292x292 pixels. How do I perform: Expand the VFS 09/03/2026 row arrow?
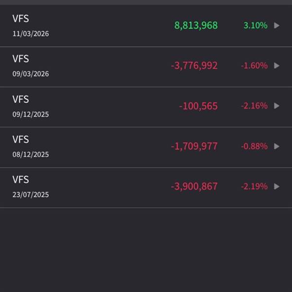(x=277, y=66)
